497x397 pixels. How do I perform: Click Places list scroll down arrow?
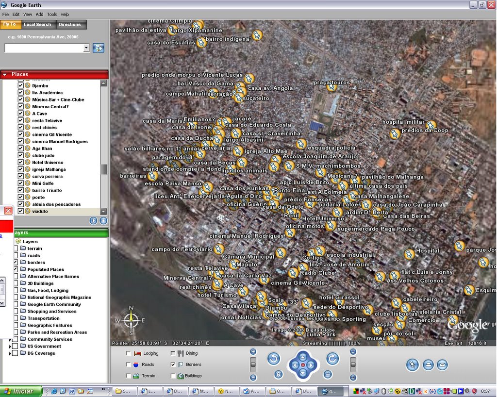[103, 211]
